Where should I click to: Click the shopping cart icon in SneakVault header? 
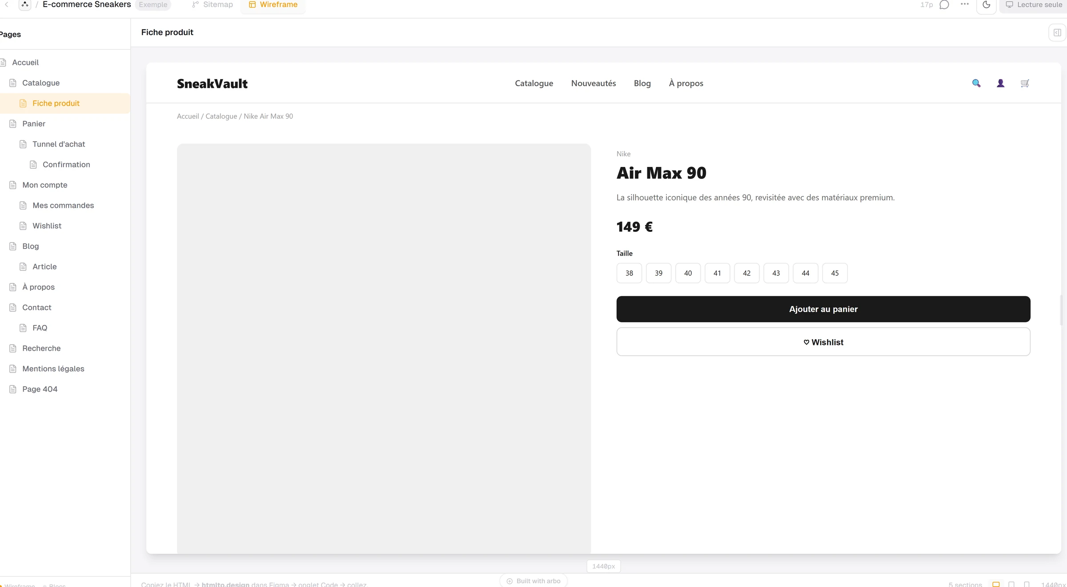pyautogui.click(x=1025, y=83)
